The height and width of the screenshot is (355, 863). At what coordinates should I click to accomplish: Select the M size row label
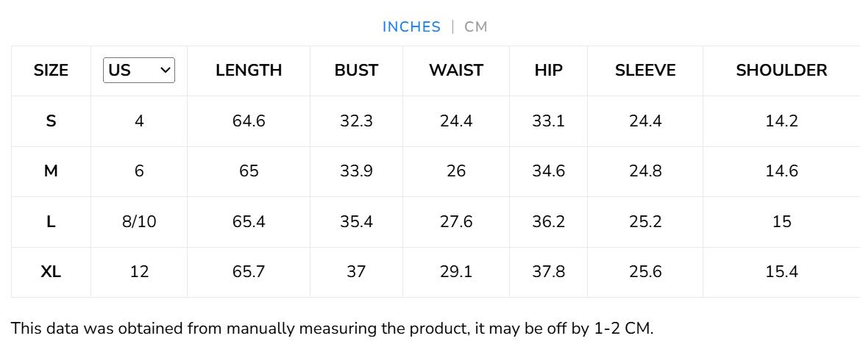click(51, 171)
